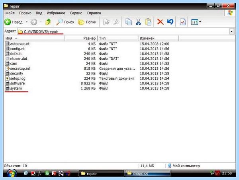Click the 21:58 taskbar clock

[x=227, y=173]
